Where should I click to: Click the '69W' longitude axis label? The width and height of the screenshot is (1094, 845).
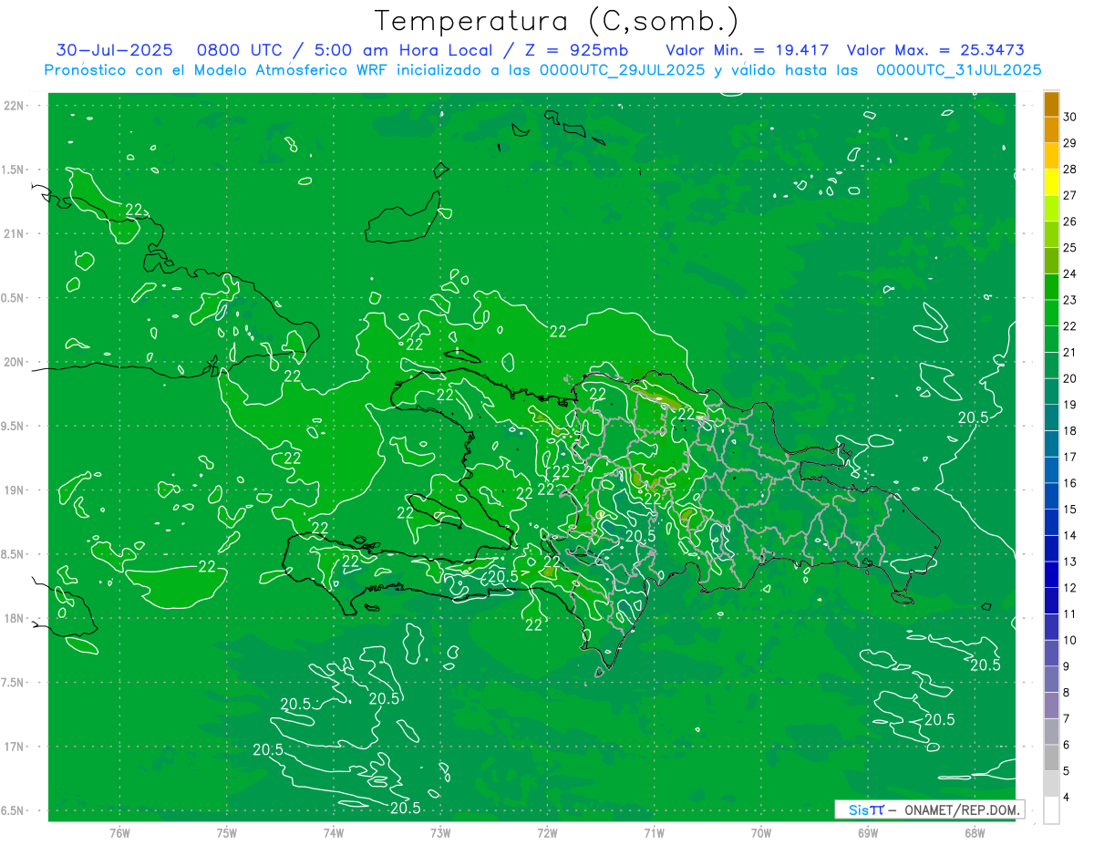[868, 832]
